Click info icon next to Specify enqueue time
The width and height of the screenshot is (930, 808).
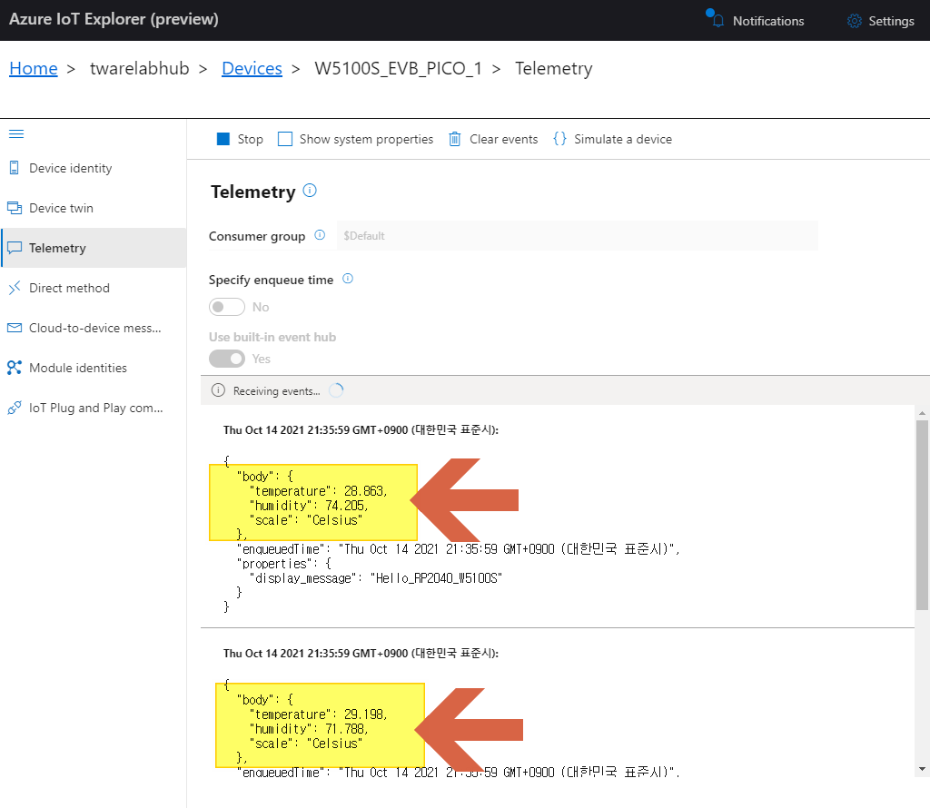click(x=348, y=279)
